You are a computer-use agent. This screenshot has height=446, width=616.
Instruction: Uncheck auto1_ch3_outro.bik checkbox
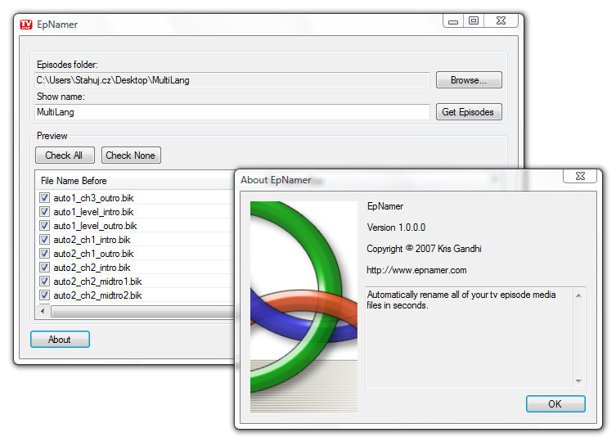44,198
